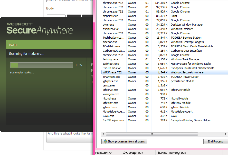Click the chrome.exe row using 97,336 K
The width and height of the screenshot is (228, 155).
click(x=165, y=7)
